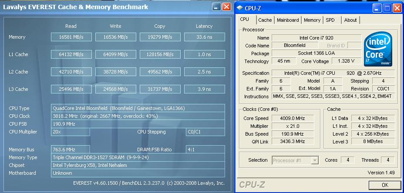Click the Technology 45 nm field
The width and height of the screenshot is (404, 193).
(x=284, y=61)
